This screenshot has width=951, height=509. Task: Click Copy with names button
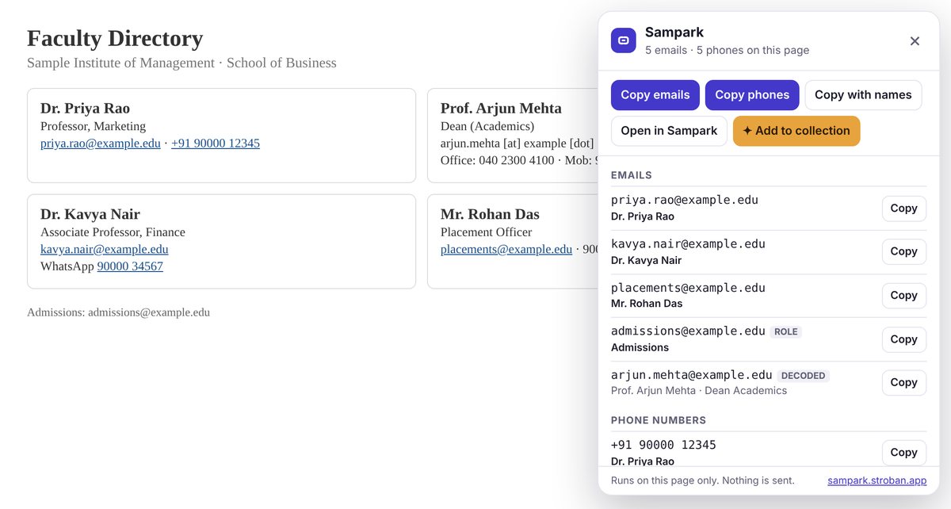click(x=863, y=95)
